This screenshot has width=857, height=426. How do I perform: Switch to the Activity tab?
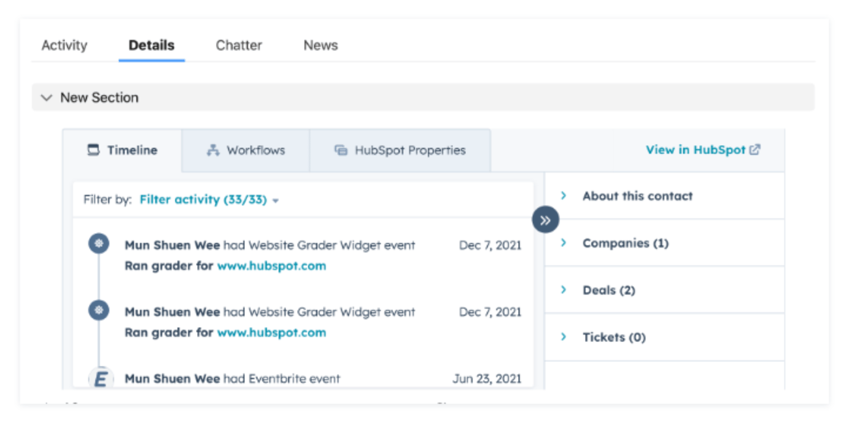coord(64,45)
